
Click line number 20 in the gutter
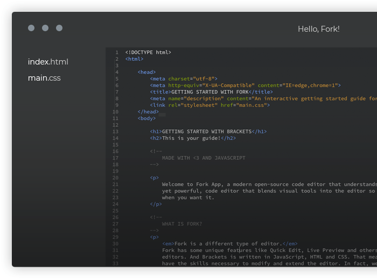tap(115, 177)
